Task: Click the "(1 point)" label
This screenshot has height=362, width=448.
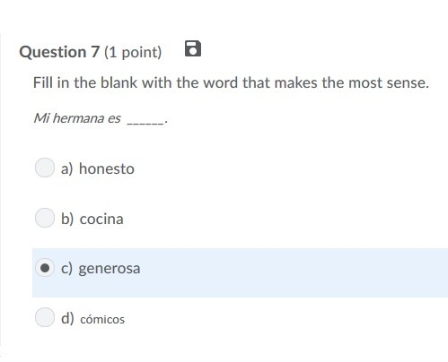Action: 133,52
